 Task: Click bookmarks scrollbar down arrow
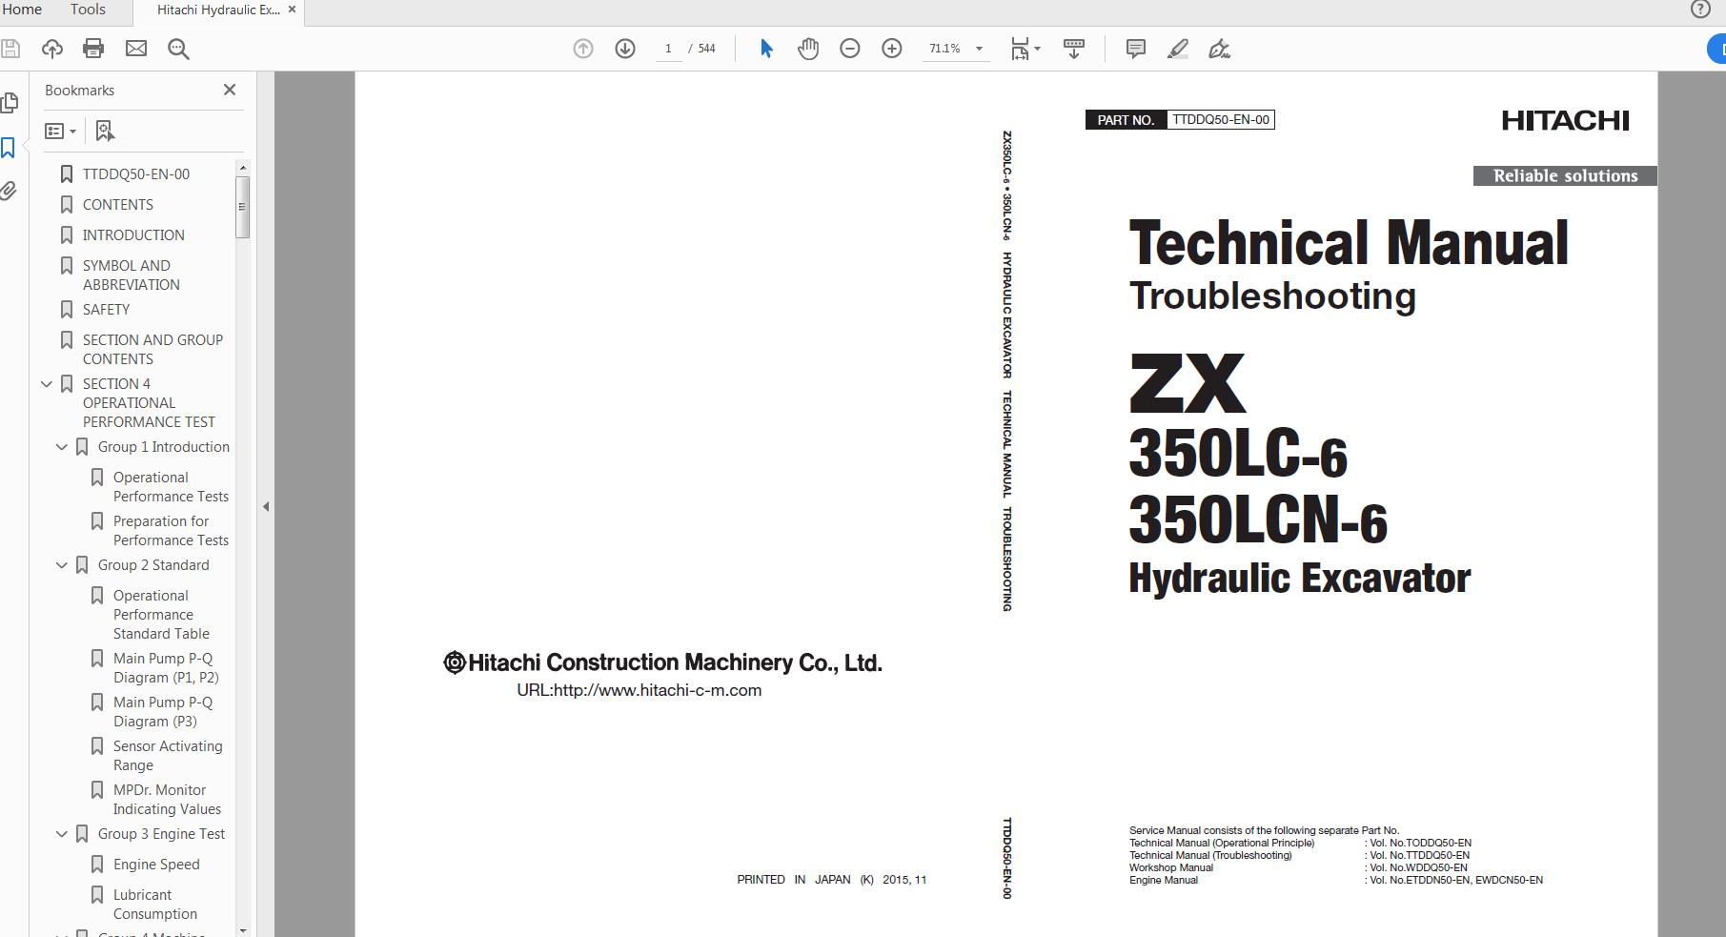click(x=243, y=930)
